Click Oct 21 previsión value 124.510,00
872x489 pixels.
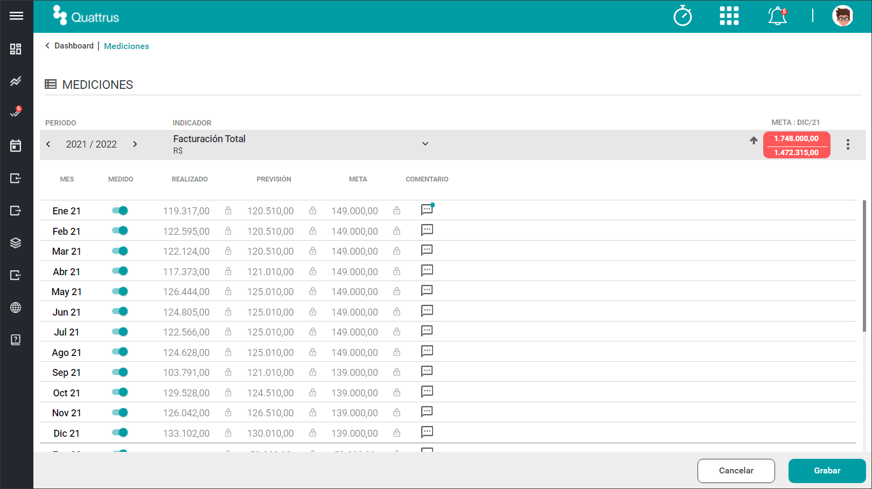(x=270, y=393)
